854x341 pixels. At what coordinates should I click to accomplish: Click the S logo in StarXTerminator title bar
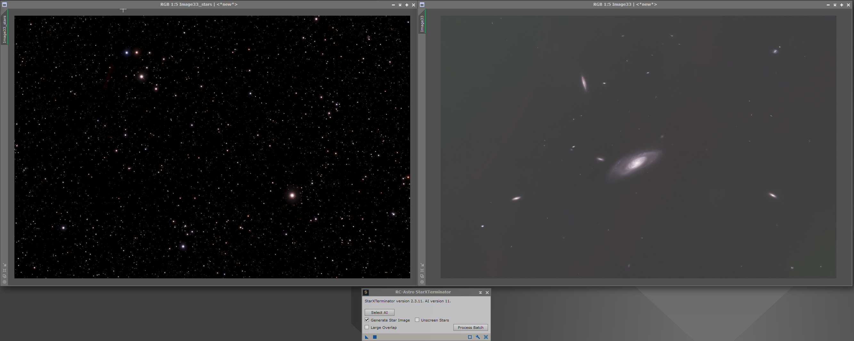click(366, 292)
